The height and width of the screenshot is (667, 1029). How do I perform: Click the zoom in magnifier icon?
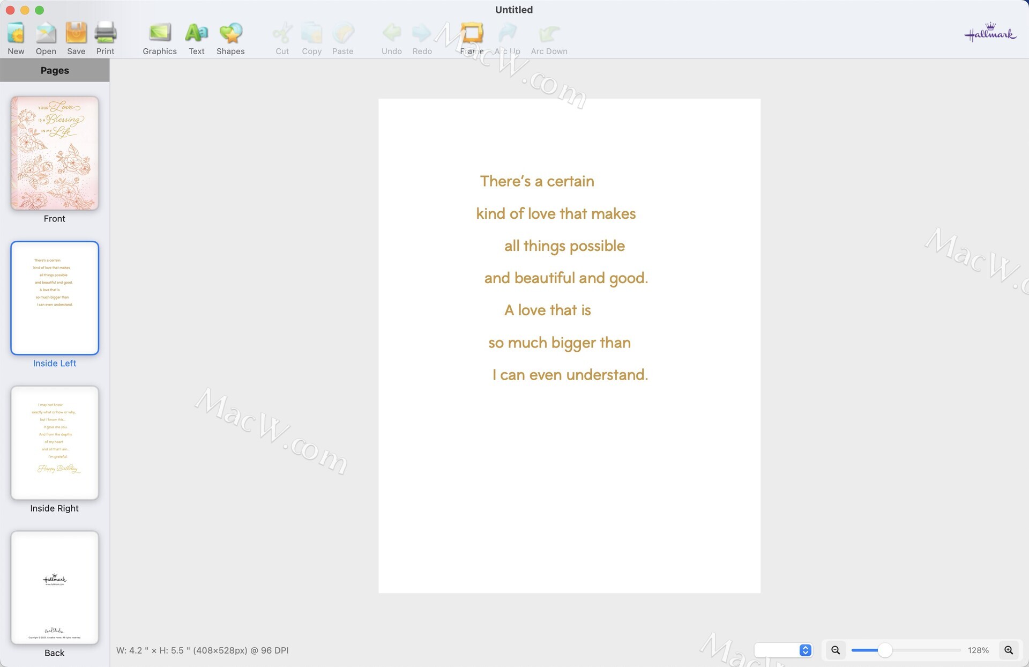(x=1009, y=650)
